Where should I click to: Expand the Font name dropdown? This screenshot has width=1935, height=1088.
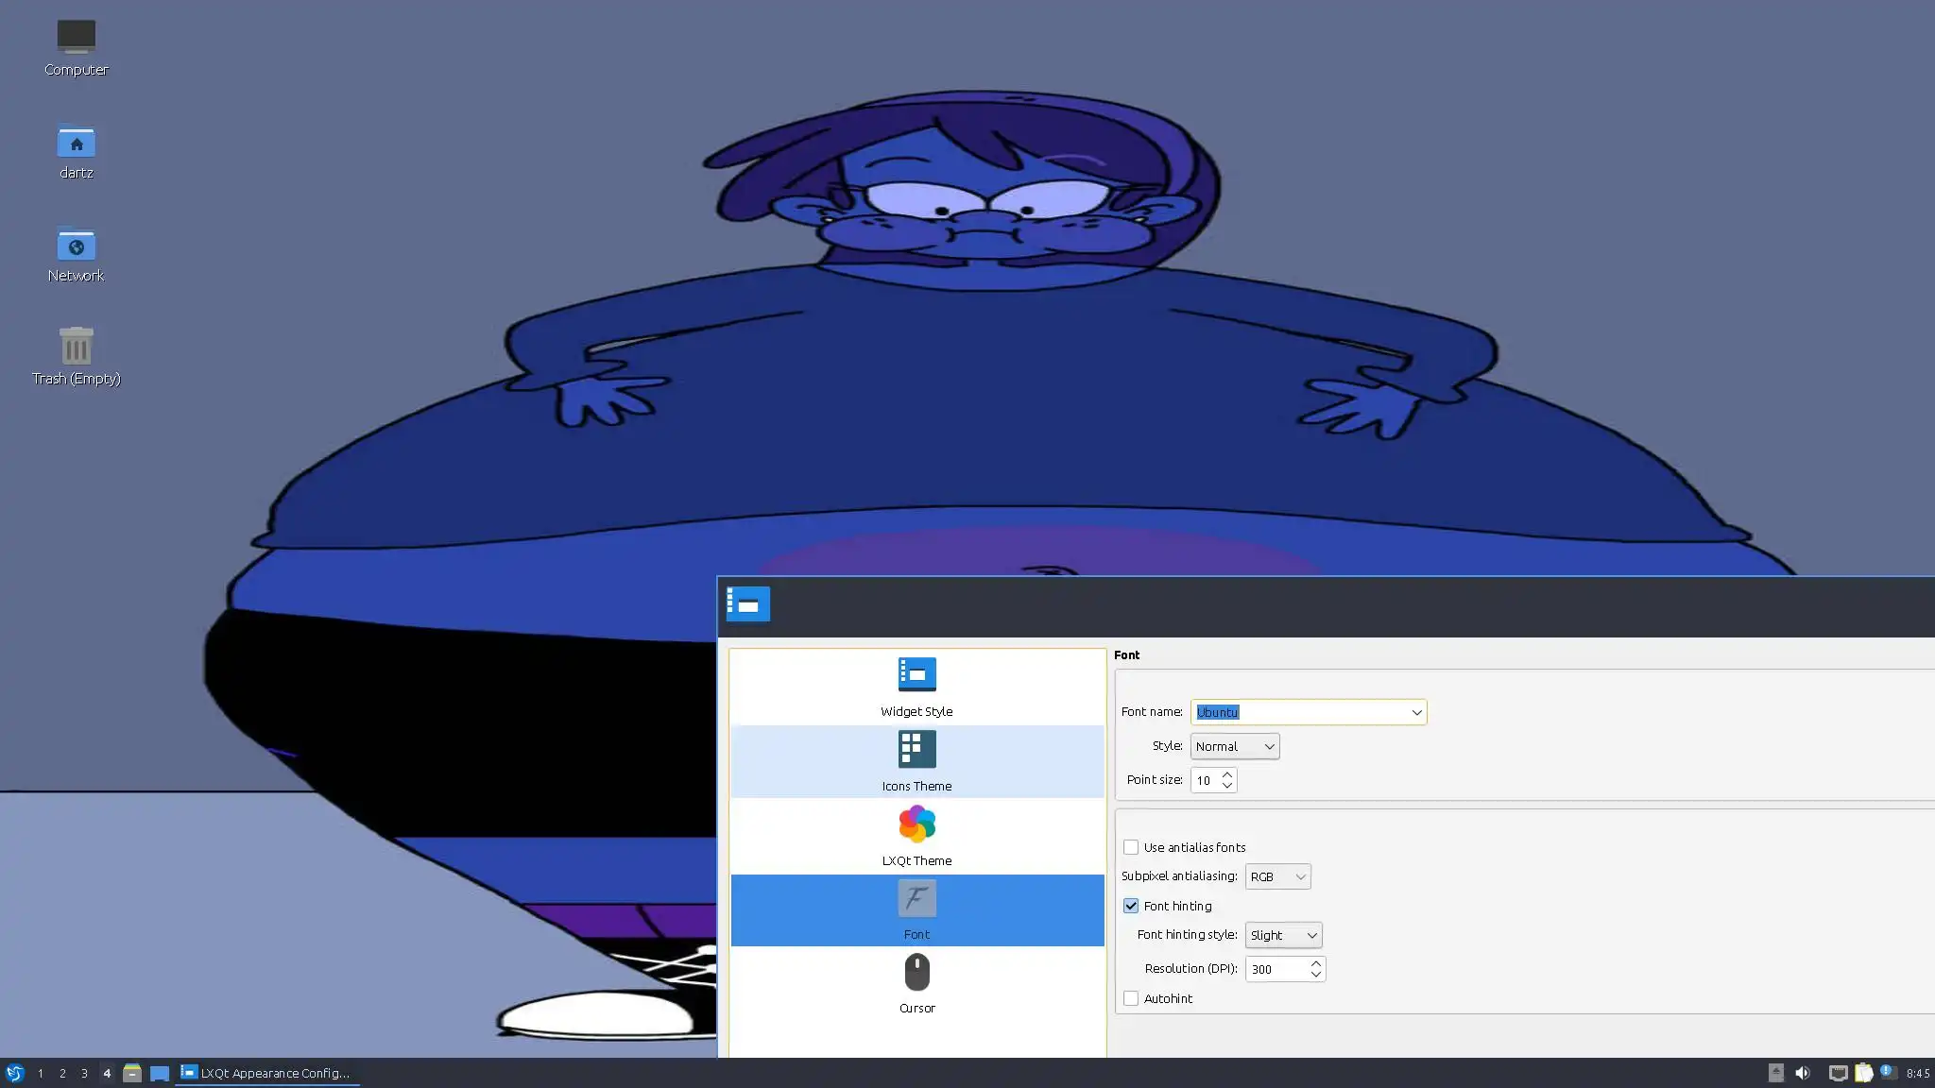point(1415,712)
